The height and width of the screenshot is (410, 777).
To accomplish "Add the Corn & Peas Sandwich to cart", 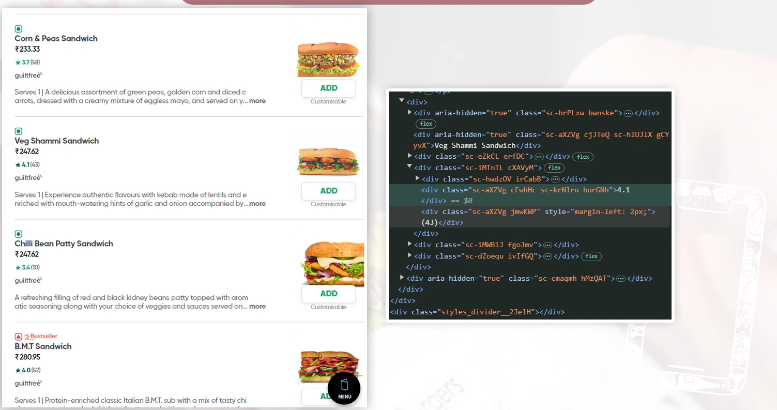I will (328, 88).
